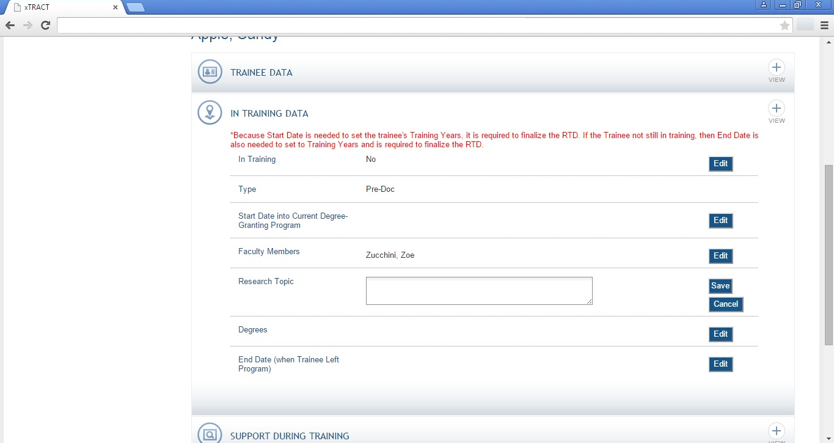Click the In Training Data location pin icon
Viewport: 834px width, 443px height.
pyautogui.click(x=210, y=112)
